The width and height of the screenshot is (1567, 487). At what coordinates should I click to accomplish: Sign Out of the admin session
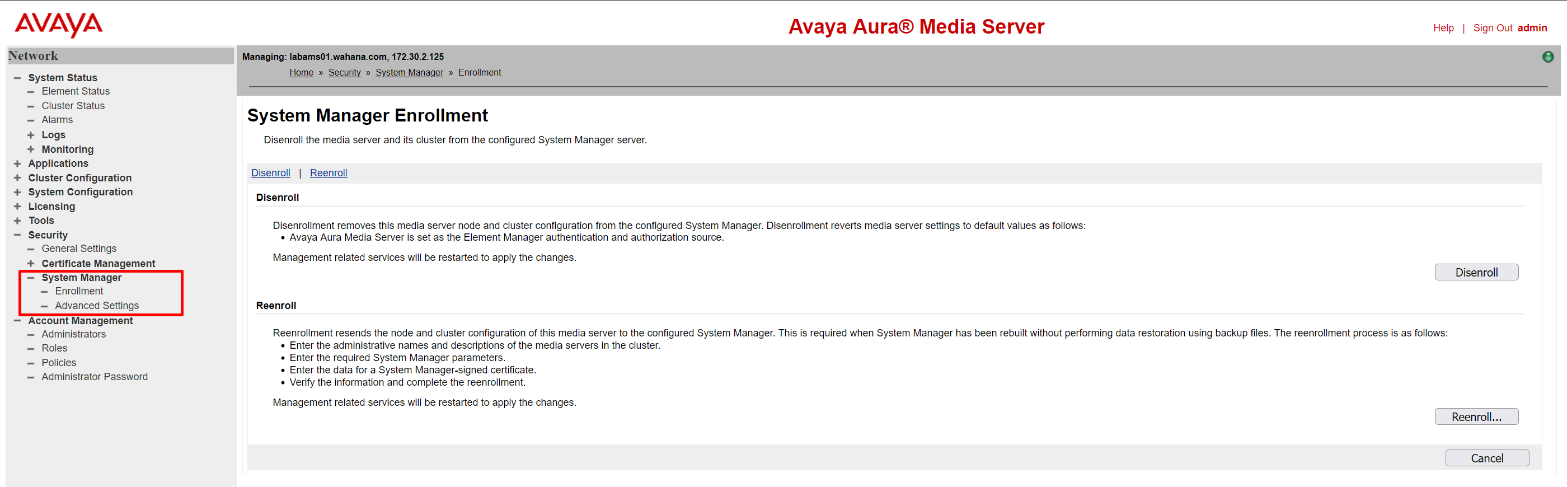point(1492,28)
